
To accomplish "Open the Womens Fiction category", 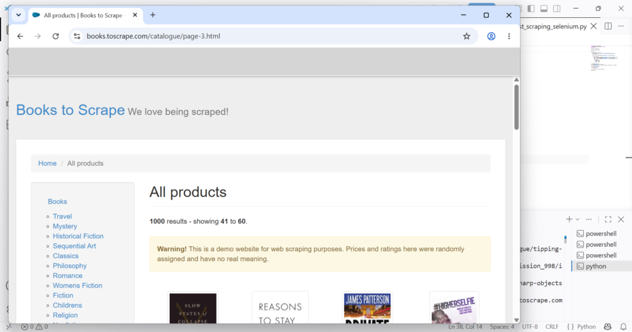I will tap(77, 286).
